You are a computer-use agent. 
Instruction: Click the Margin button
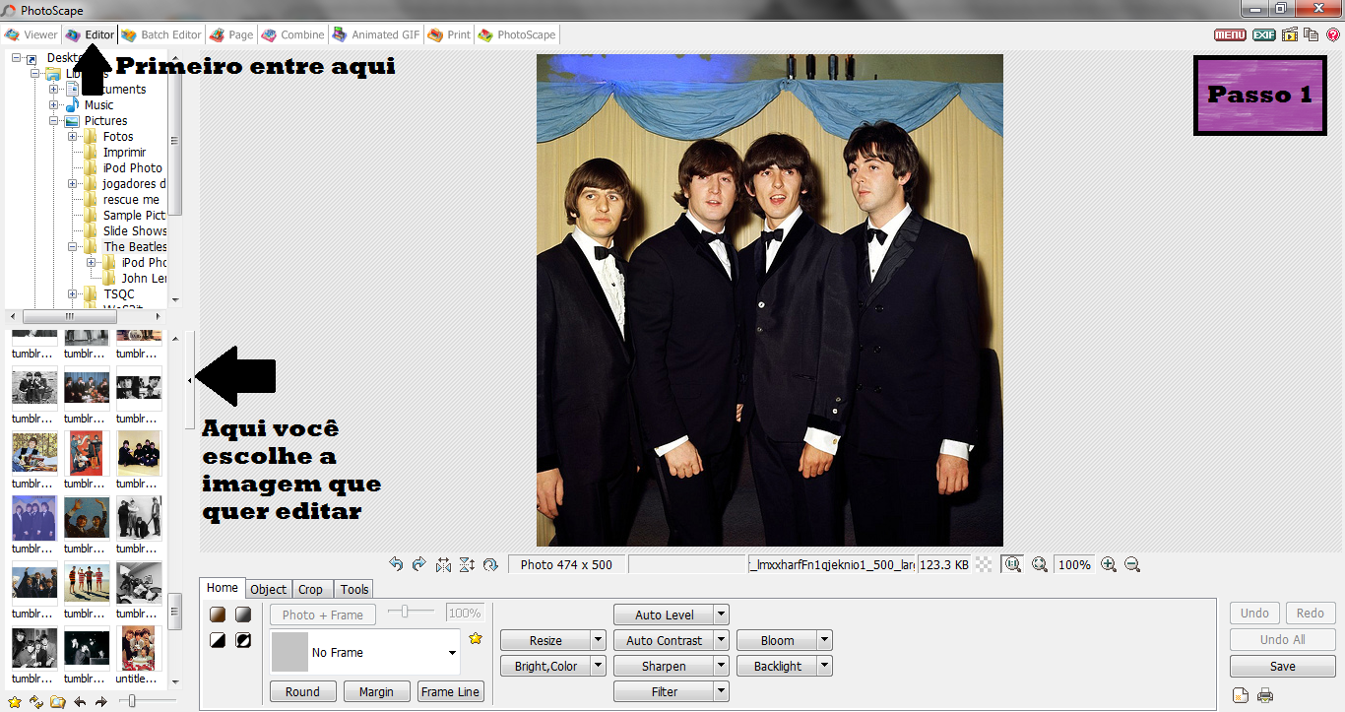(x=376, y=691)
